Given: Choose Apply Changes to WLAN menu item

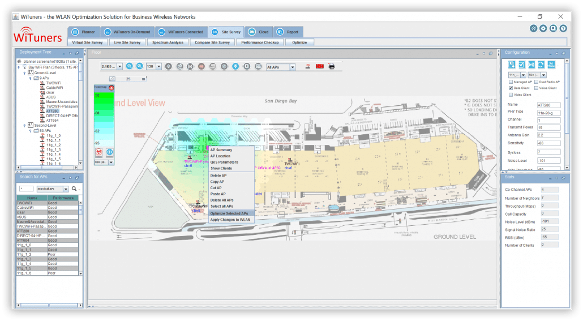Looking at the screenshot, I should point(232,220).
